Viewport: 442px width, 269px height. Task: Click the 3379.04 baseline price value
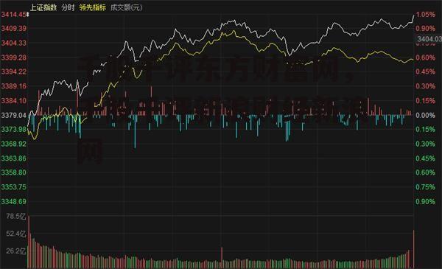(13, 115)
